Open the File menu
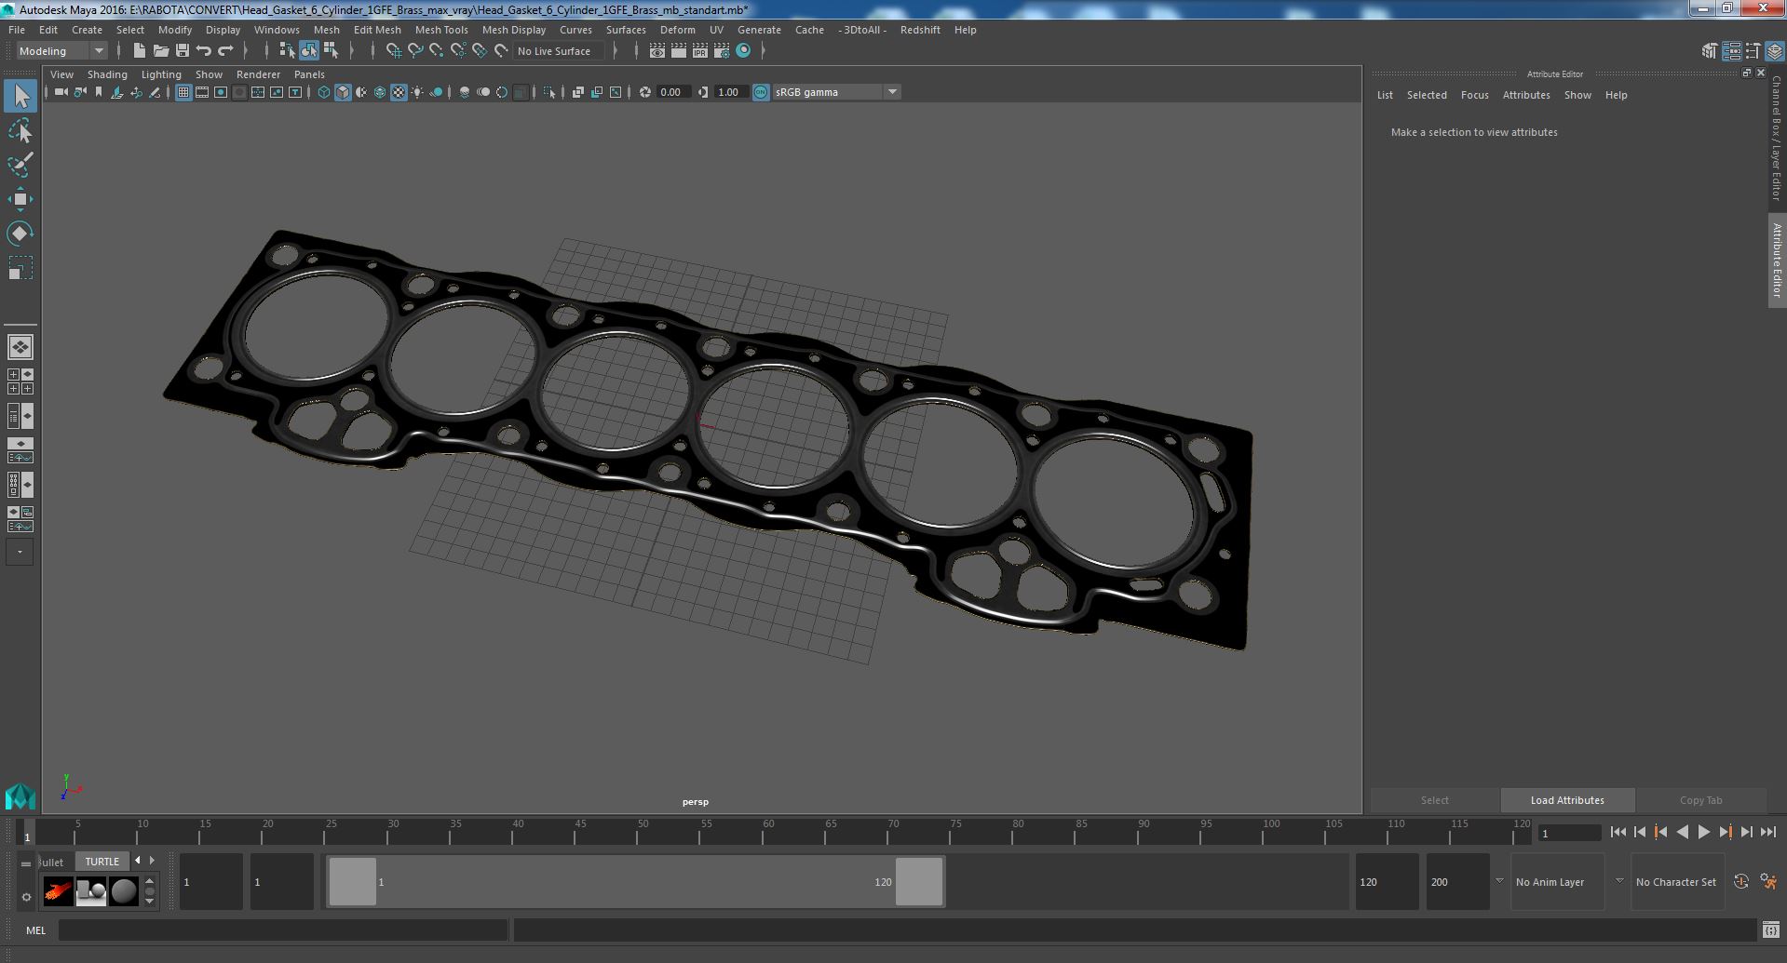The image size is (1787, 963). [17, 30]
